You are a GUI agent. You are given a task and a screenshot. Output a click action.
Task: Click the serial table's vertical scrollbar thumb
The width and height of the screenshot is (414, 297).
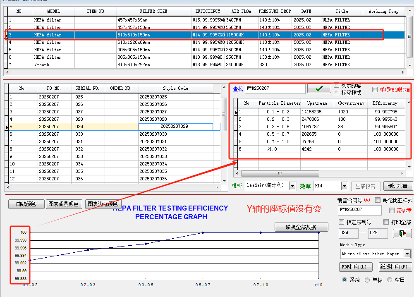pos(224,114)
